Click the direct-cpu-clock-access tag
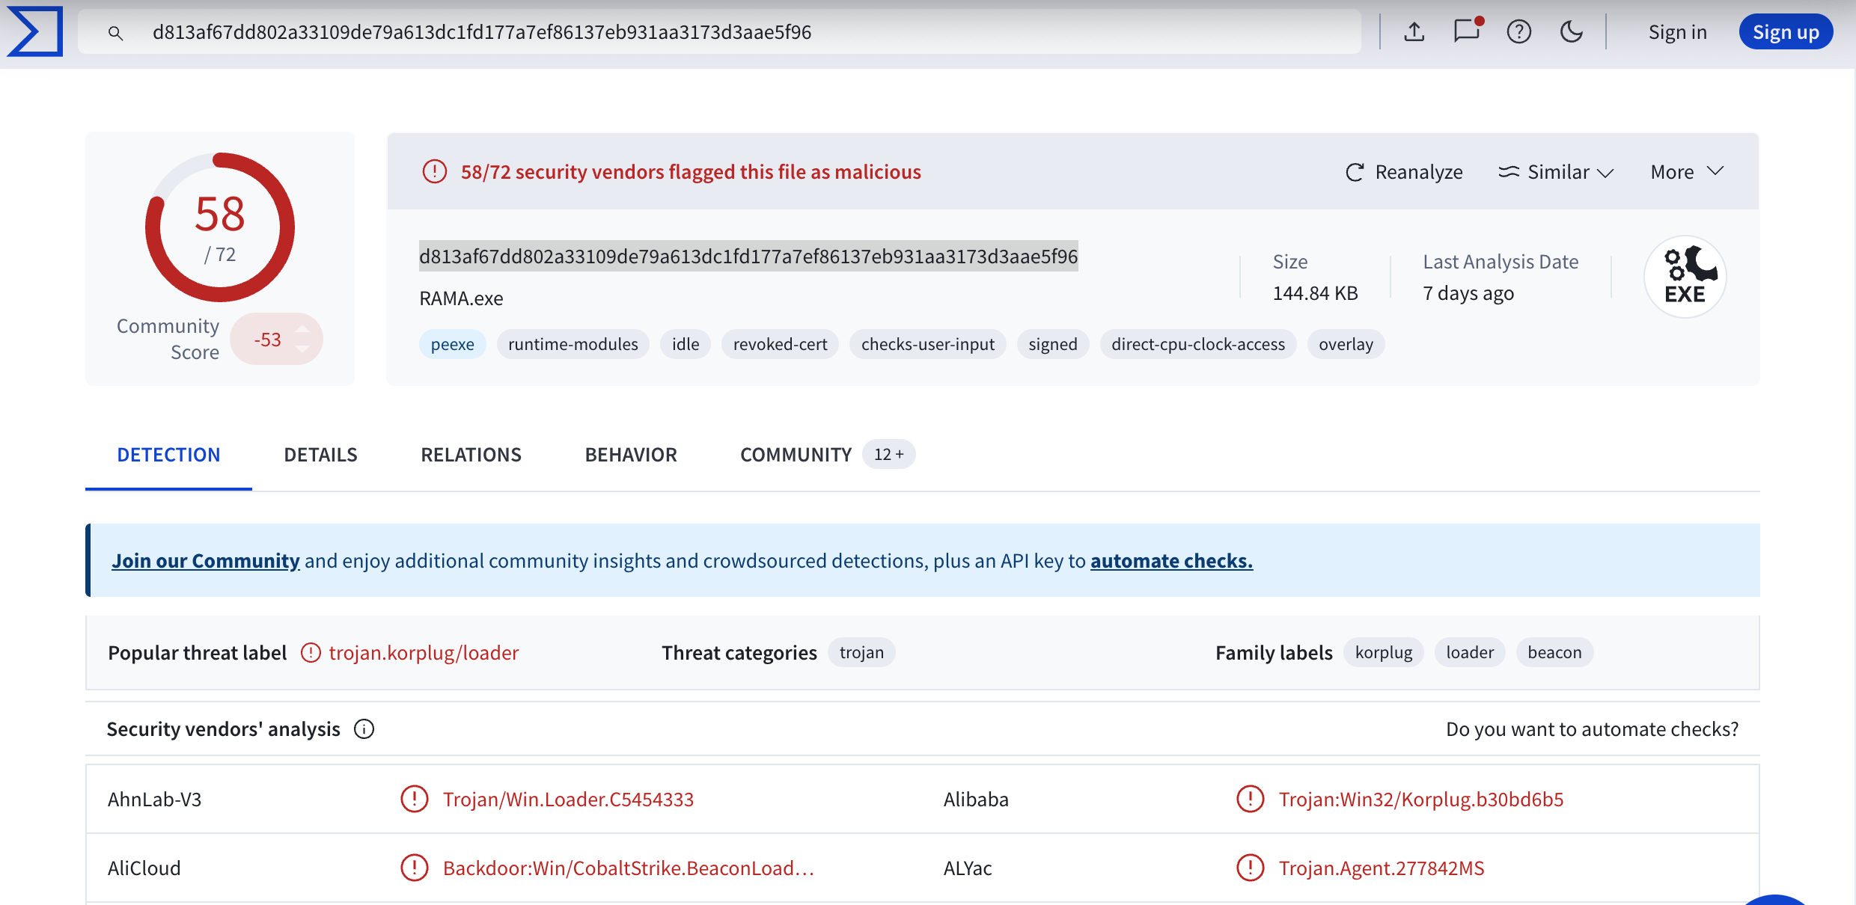1856x905 pixels. [x=1198, y=344]
